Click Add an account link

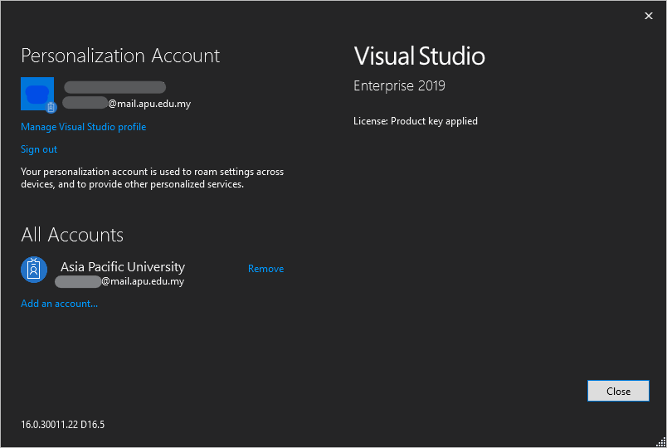click(59, 304)
